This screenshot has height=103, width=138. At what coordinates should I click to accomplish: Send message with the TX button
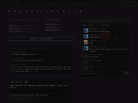127,73
